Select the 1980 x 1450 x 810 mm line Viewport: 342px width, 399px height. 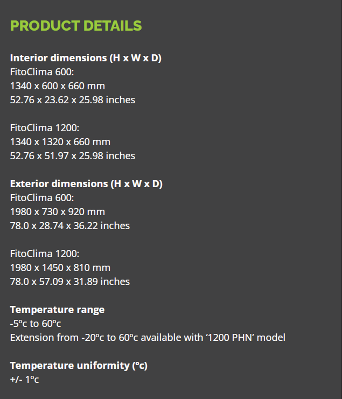point(60,268)
